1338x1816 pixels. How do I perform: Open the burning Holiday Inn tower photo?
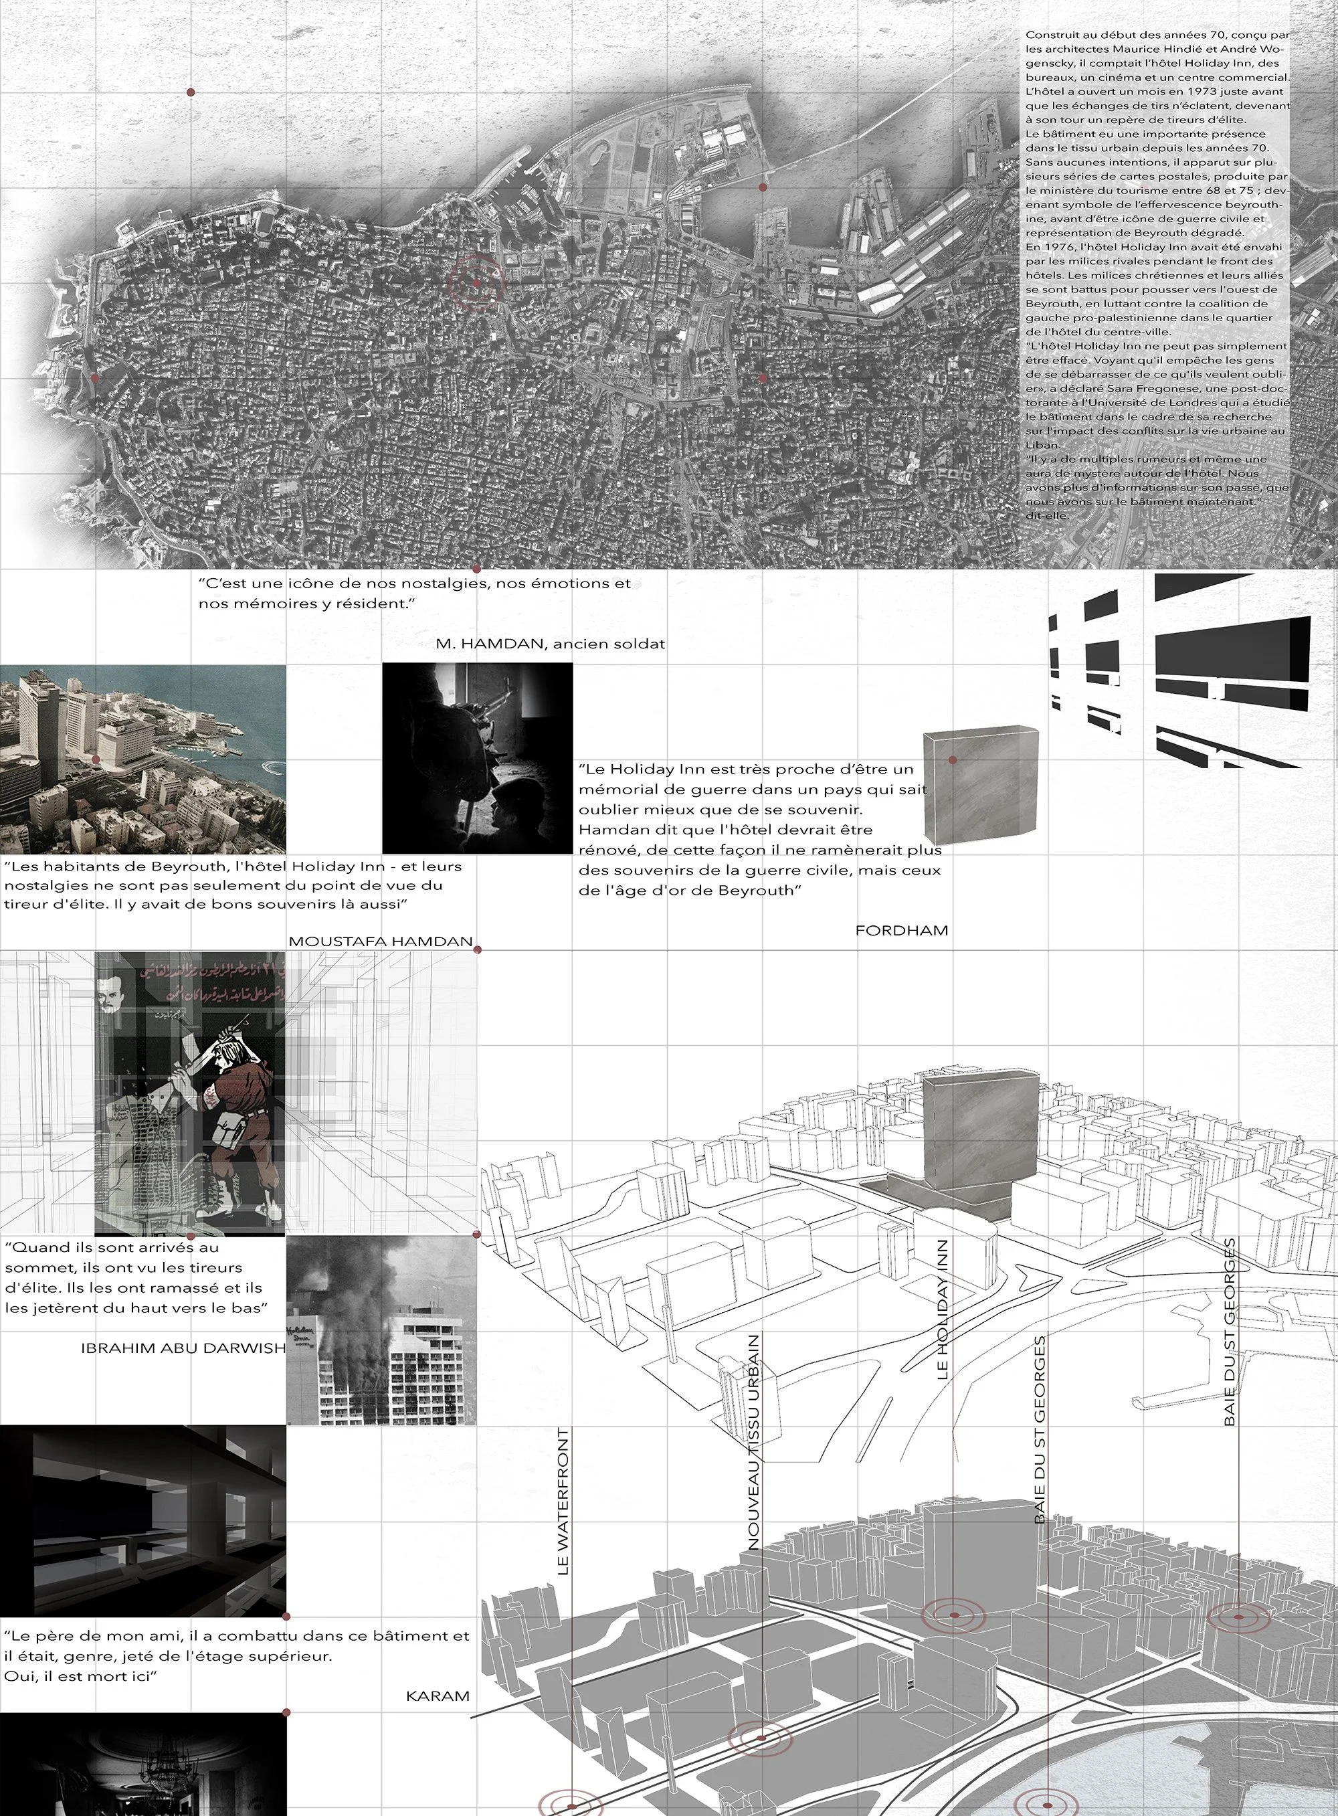click(x=381, y=1332)
